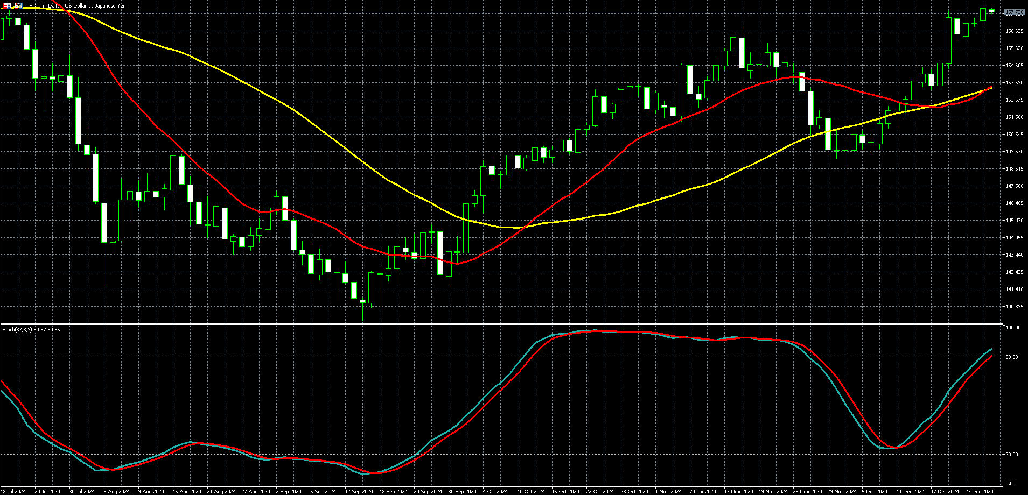Click the 100.00 level on the stochastic scale
Image resolution: width=1028 pixels, height=495 pixels.
1013,328
